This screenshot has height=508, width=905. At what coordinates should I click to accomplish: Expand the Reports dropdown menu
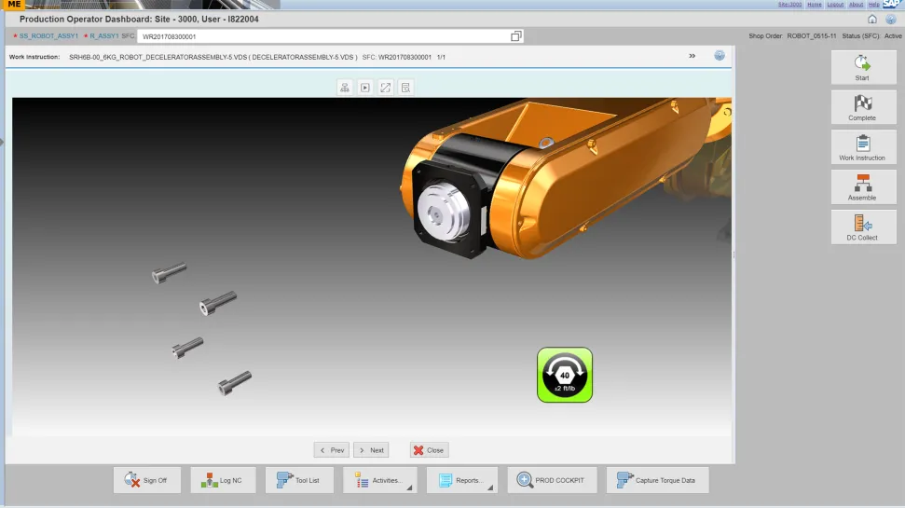tap(461, 480)
